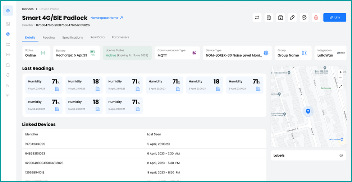Zoom in on the map
Image resolution: width=352 pixels, height=182 pixels.
coord(340,72)
